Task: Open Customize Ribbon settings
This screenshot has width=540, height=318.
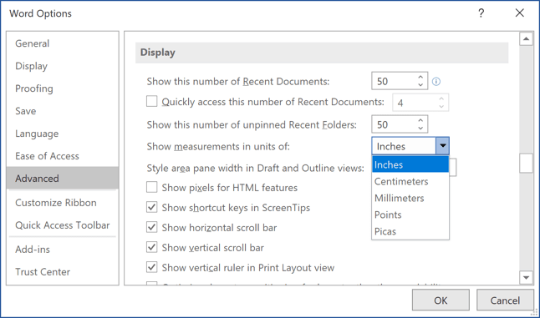Action: (63, 203)
